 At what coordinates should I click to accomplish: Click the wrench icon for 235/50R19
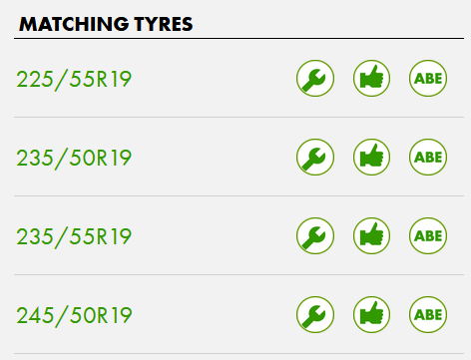315,158
